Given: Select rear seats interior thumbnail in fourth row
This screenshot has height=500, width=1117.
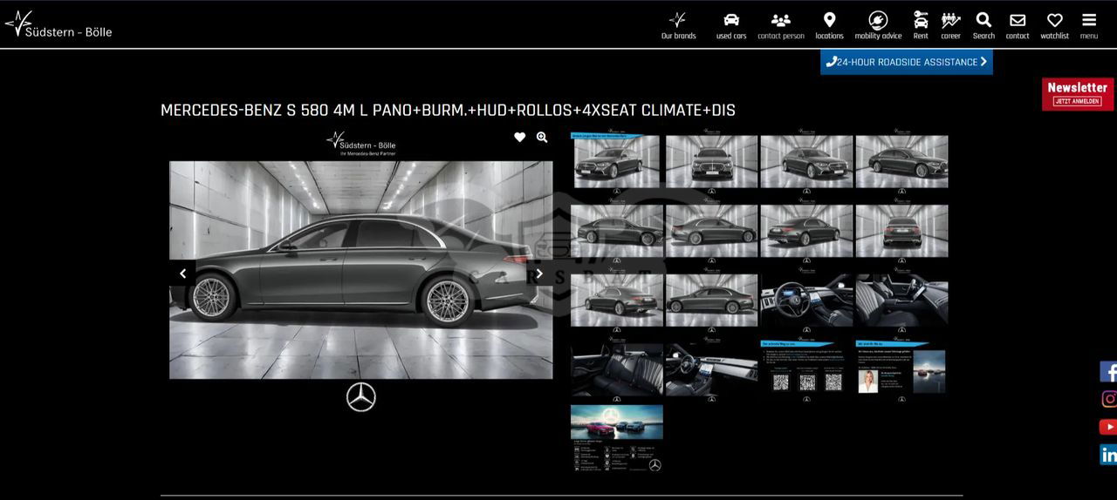Looking at the screenshot, I should pyautogui.click(x=617, y=369).
